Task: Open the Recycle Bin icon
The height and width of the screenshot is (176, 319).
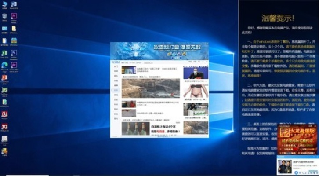Action: [4, 17]
